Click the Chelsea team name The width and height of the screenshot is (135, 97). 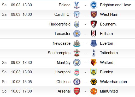pos(63,82)
